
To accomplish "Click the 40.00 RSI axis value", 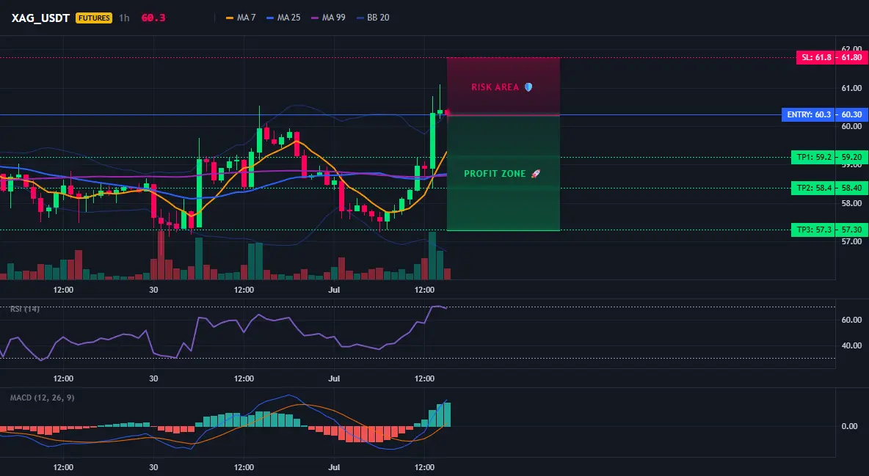I will [851, 345].
